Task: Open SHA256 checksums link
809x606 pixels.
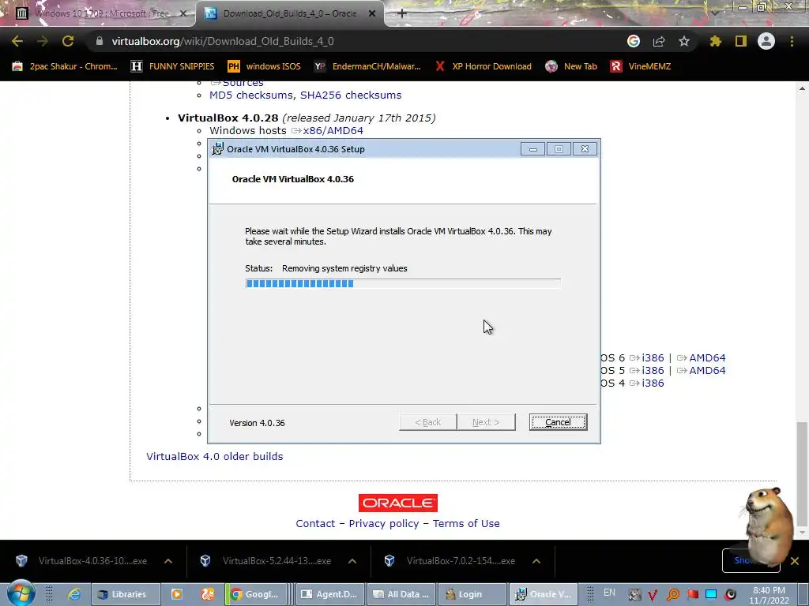Action: (x=351, y=95)
